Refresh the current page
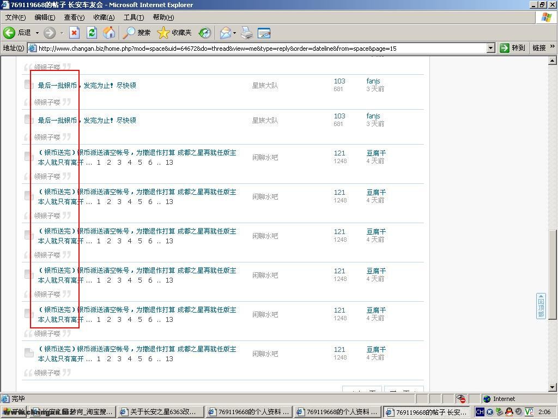The image size is (558, 419). point(92,33)
